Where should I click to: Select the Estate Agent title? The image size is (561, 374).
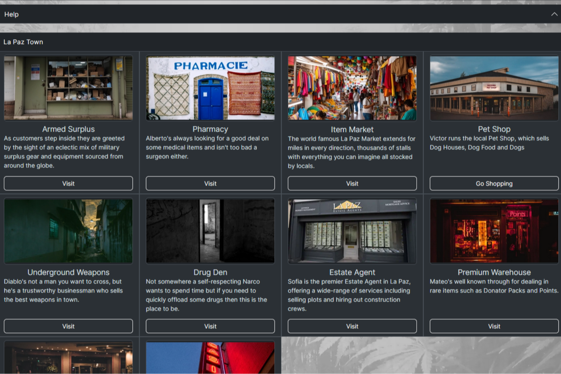tap(352, 272)
